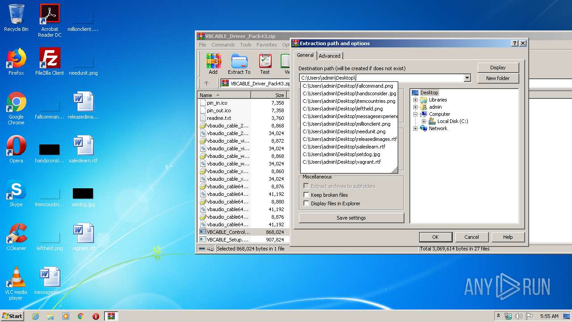
Task: Open the Commands menu
Action: [x=223, y=45]
